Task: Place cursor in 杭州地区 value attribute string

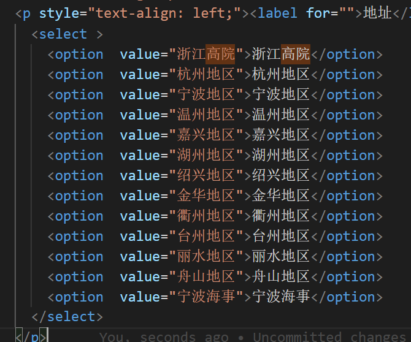Action: pyautogui.click(x=206, y=75)
